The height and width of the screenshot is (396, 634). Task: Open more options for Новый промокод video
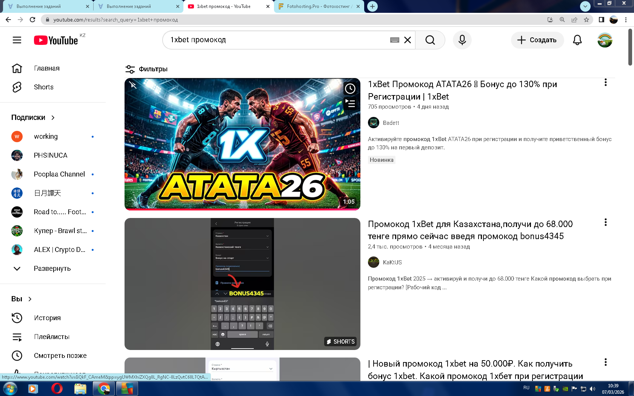click(606, 362)
